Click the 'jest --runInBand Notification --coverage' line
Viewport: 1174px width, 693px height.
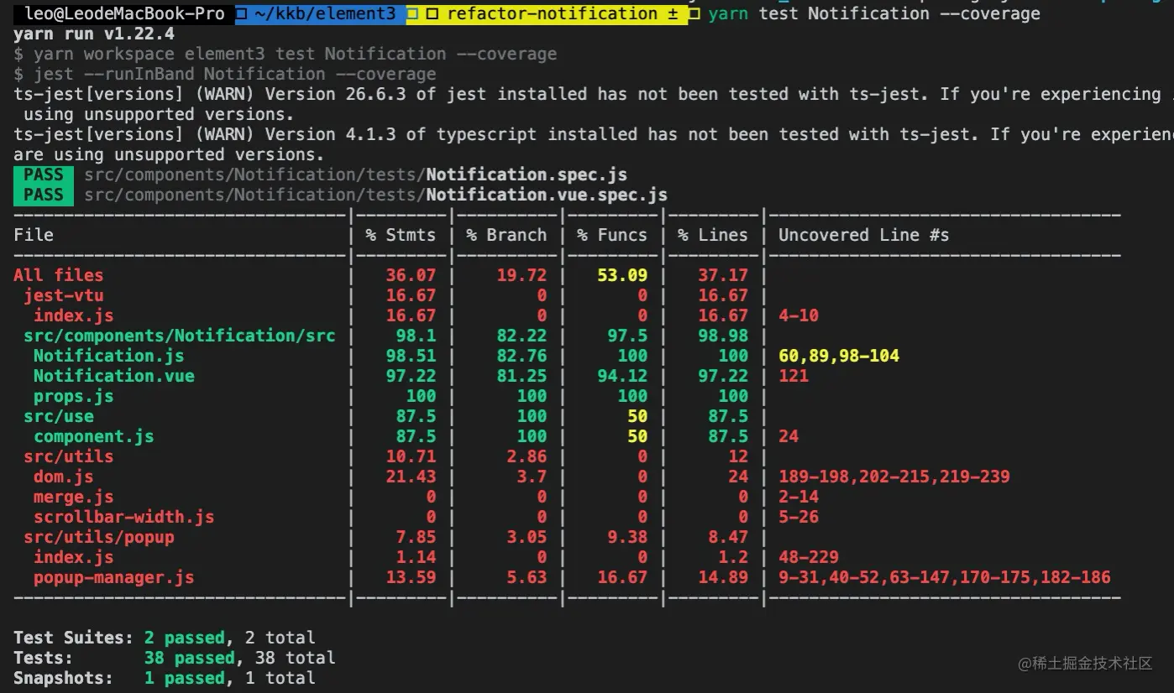pos(225,74)
